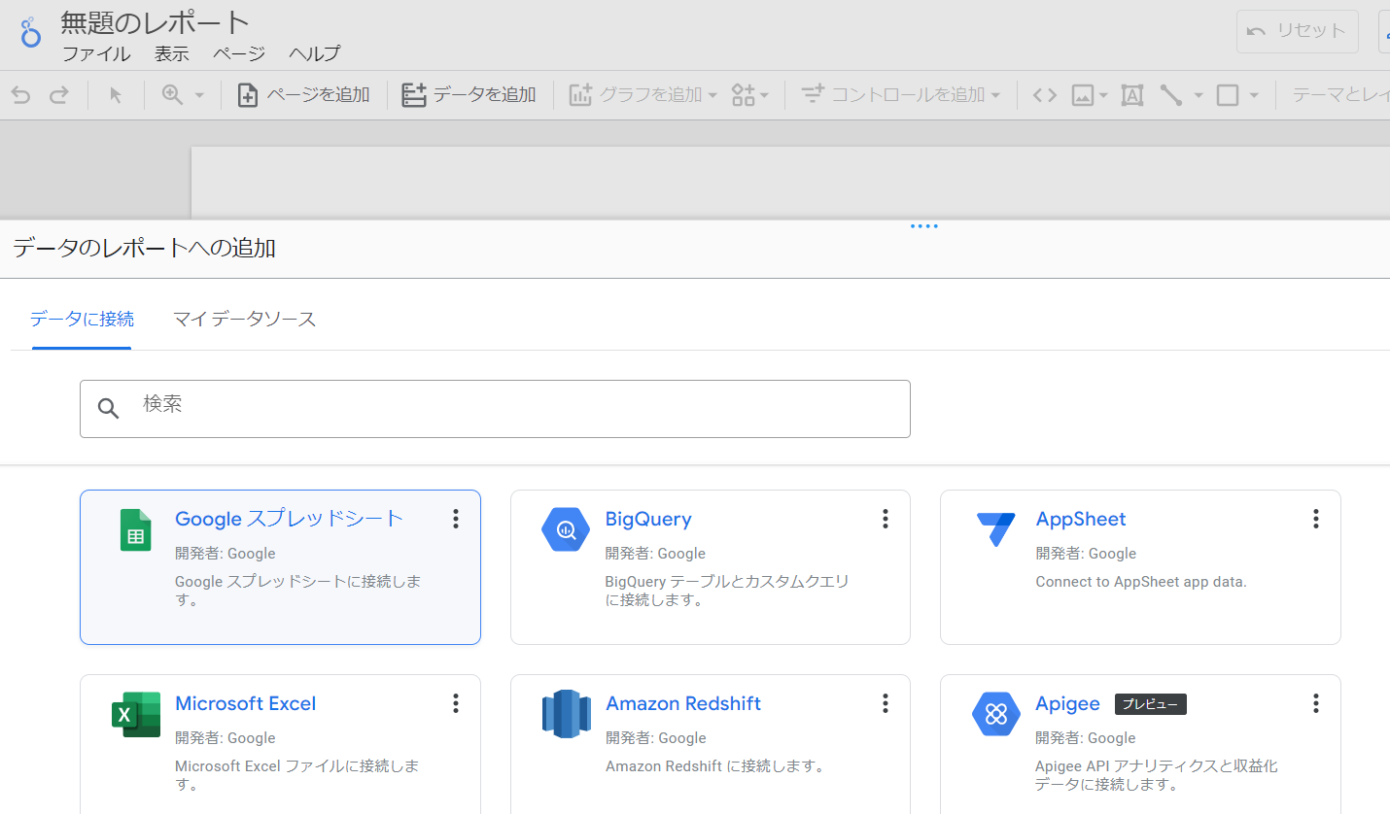Open more options for Google スプレッドシート
This screenshot has height=814, width=1390.
[455, 519]
